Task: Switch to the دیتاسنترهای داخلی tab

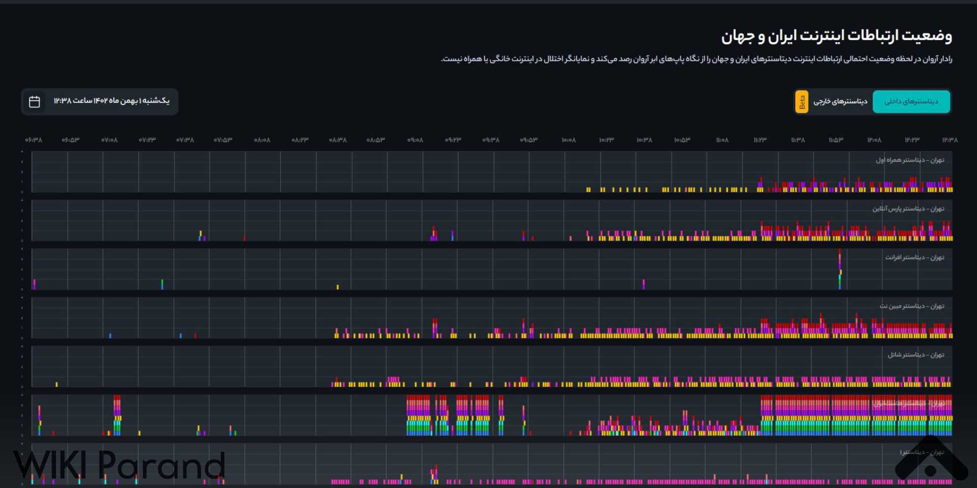Action: pos(911,102)
